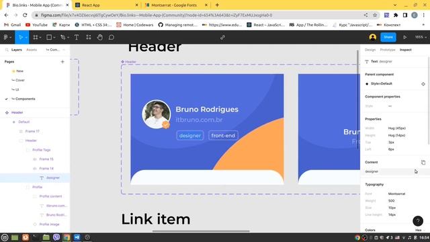
Task: Switch to the Assets tab
Action: coord(32,50)
